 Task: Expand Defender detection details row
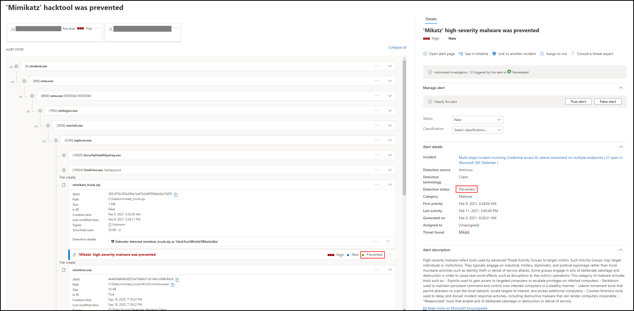pos(388,241)
